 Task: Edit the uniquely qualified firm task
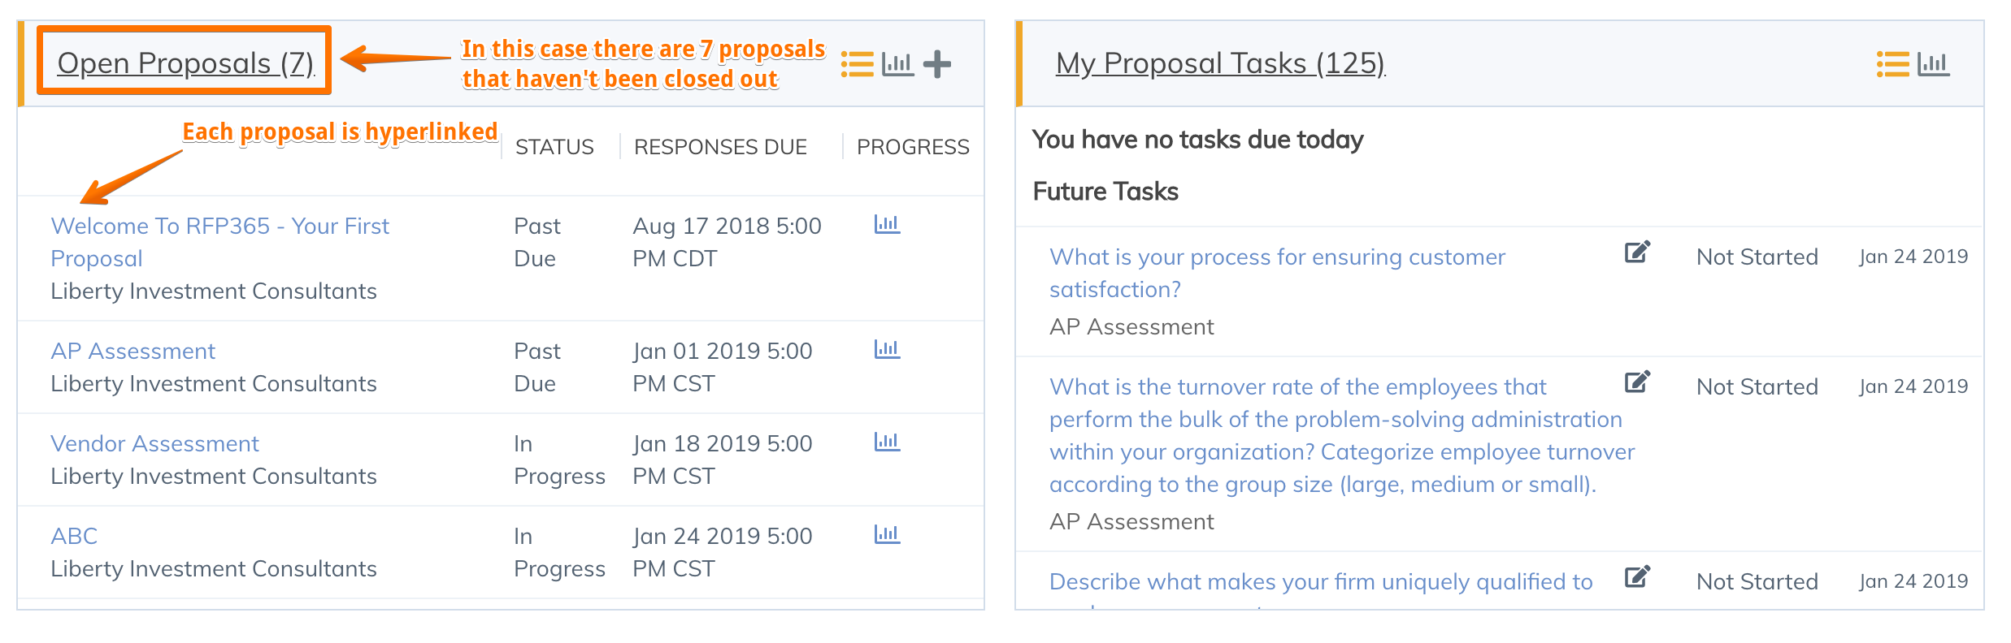pyautogui.click(x=1637, y=577)
